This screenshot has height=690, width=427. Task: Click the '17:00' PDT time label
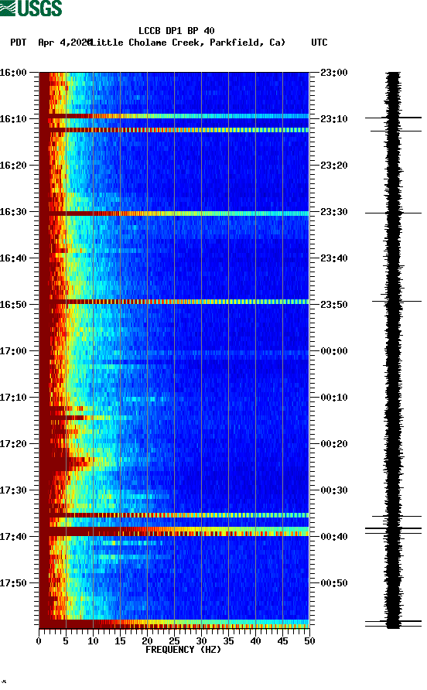pyautogui.click(x=13, y=351)
